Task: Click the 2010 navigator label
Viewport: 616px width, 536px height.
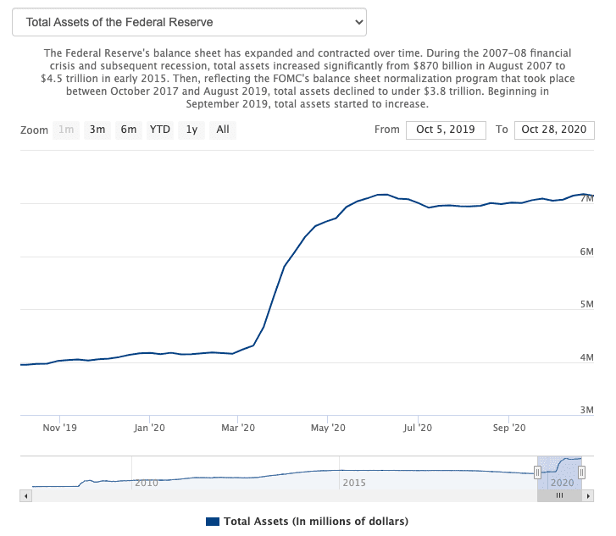Action: tap(147, 483)
